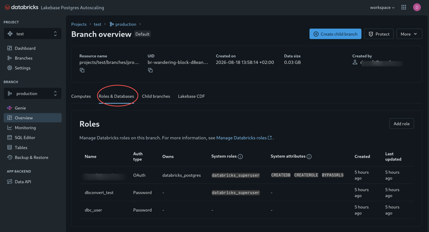This screenshot has height=232, width=429.
Task: Go to test breadcrumb link
Action: [x=97, y=24]
